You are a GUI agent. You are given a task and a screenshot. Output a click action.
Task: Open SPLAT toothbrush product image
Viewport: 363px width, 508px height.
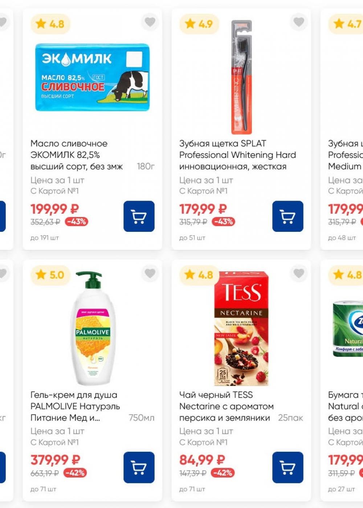(x=241, y=77)
